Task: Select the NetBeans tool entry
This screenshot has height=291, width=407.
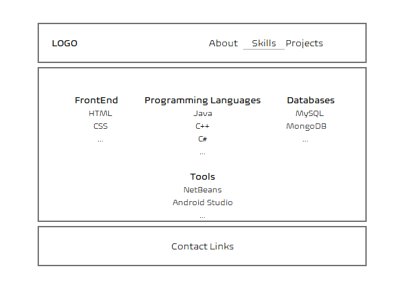Action: (x=202, y=190)
